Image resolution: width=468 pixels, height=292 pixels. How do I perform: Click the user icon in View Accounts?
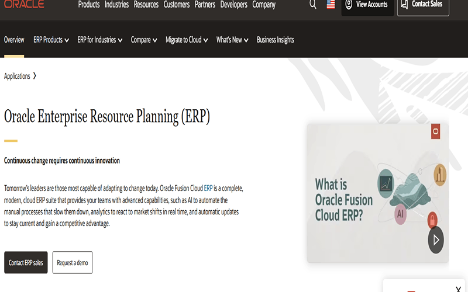349,5
